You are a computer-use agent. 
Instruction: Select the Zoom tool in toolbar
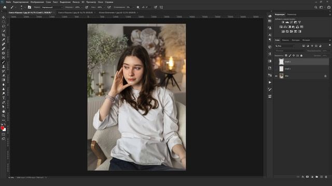pos(4,116)
